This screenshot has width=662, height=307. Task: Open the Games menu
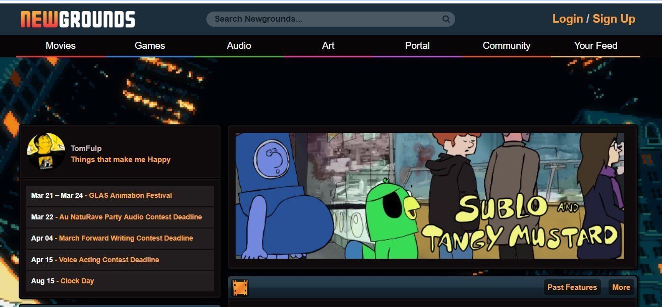point(150,46)
